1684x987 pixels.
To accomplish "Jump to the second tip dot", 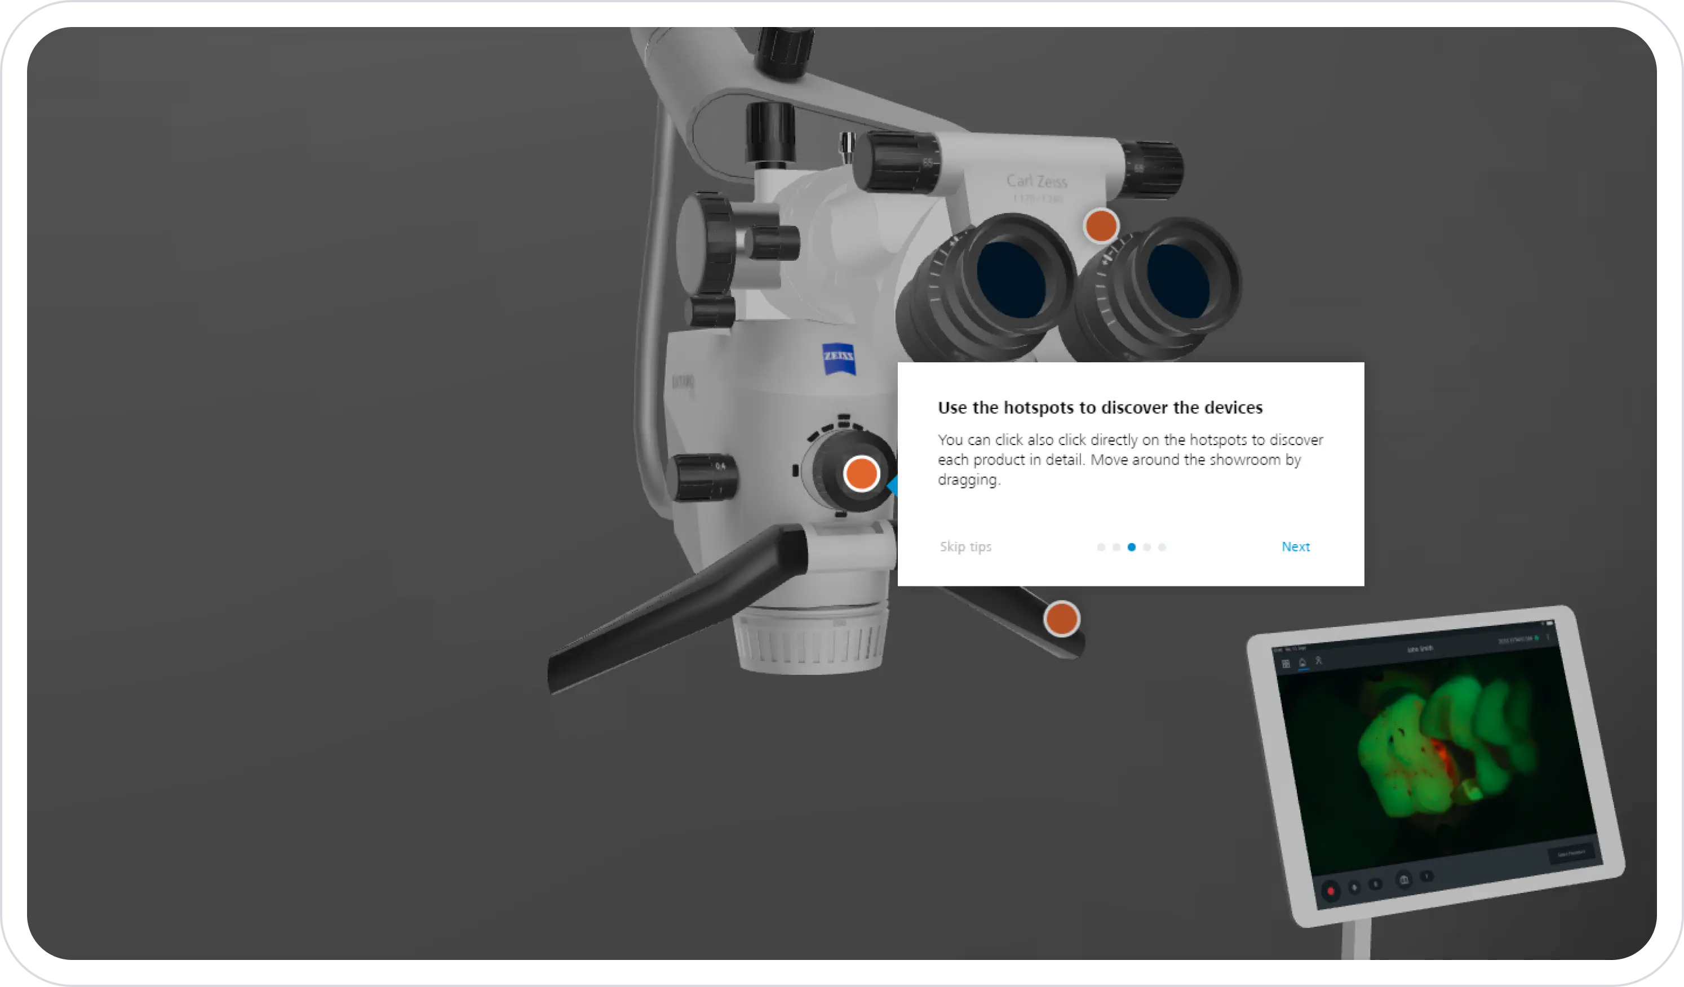I will click(1116, 547).
